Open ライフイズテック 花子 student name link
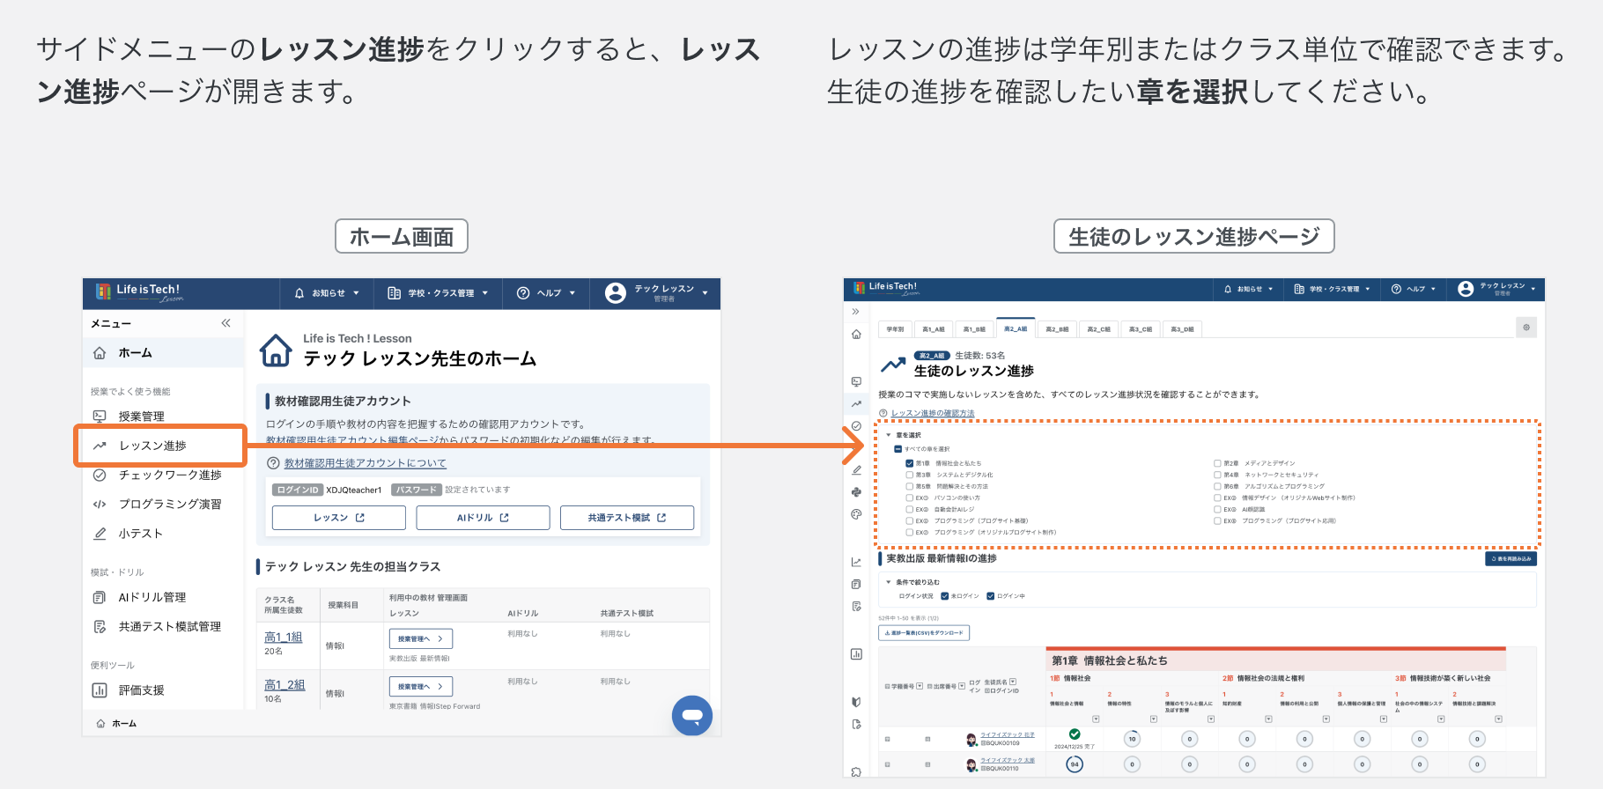The image size is (1603, 789). [1008, 734]
